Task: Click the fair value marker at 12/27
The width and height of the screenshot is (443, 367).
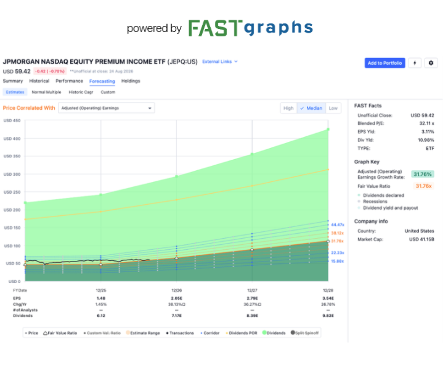Action: click(x=252, y=250)
